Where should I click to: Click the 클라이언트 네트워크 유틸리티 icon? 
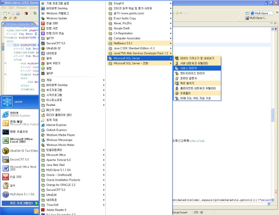(177, 88)
